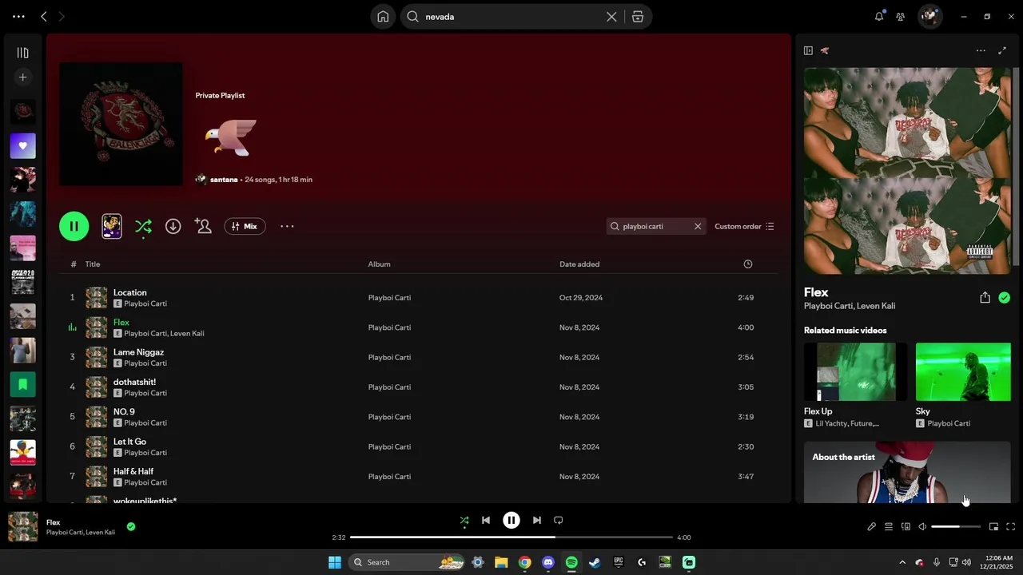The height and width of the screenshot is (575, 1023).
Task: Open Your Library sidebar icon
Action: (x=22, y=53)
